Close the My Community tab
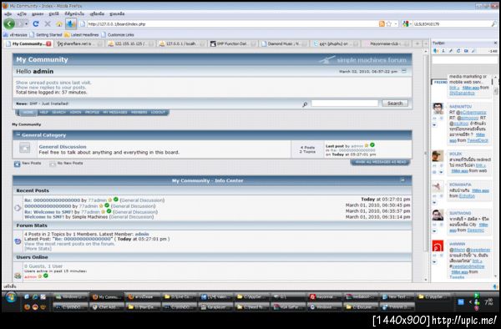501x329 pixels. 49,43
